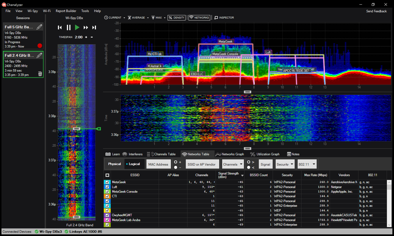This screenshot has width=394, height=236.
Task: Open the Report Builder menu
Action: (x=66, y=11)
